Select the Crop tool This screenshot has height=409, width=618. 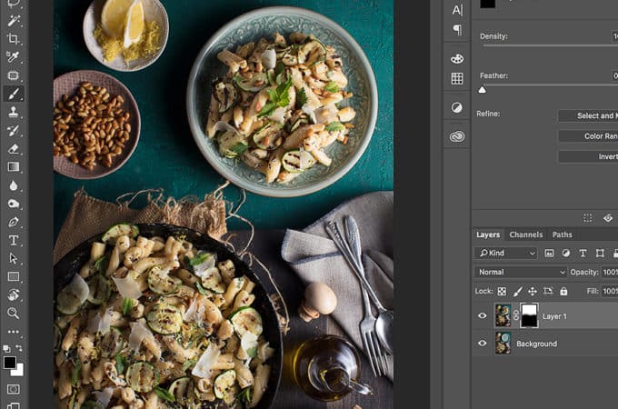pos(14,38)
